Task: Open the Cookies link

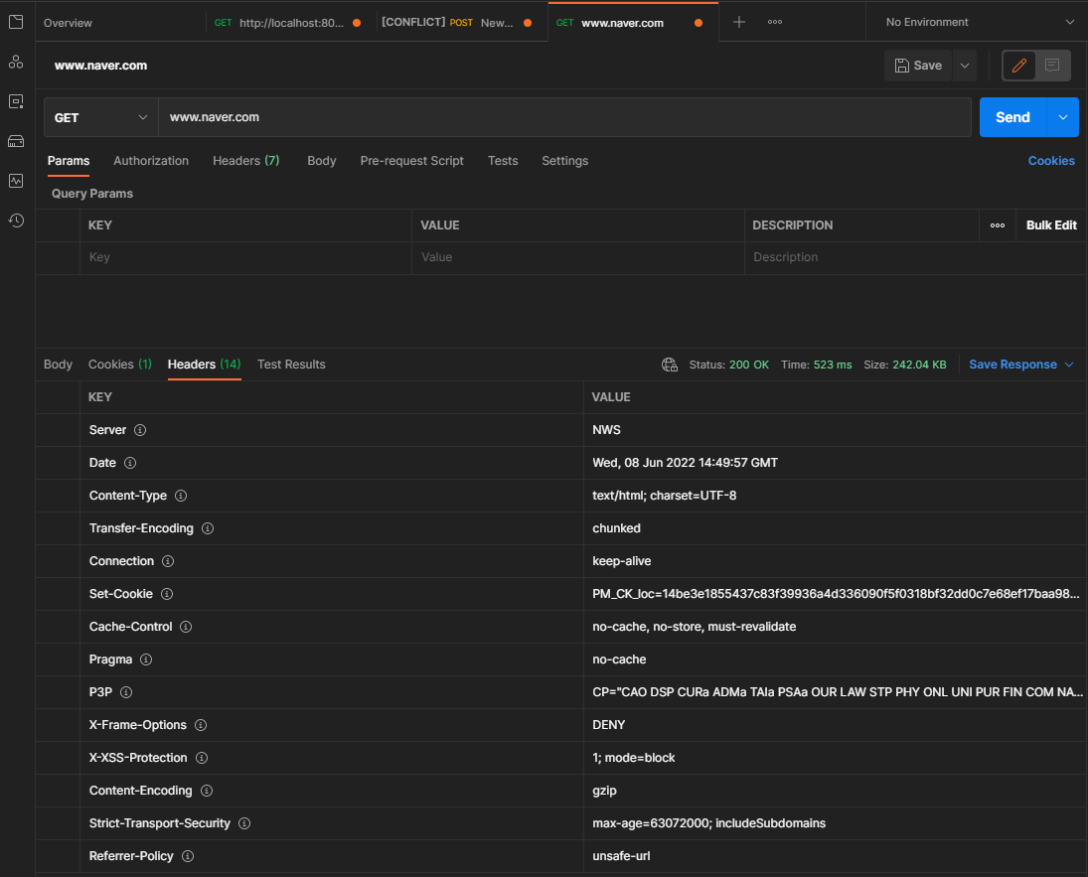Action: point(1051,161)
